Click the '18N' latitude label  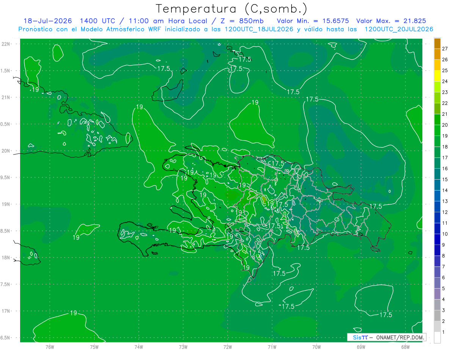(x=6, y=257)
